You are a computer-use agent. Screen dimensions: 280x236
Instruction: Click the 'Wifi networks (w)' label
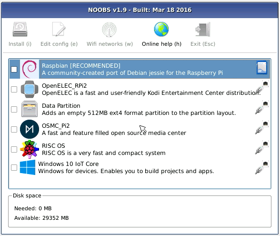(x=110, y=44)
